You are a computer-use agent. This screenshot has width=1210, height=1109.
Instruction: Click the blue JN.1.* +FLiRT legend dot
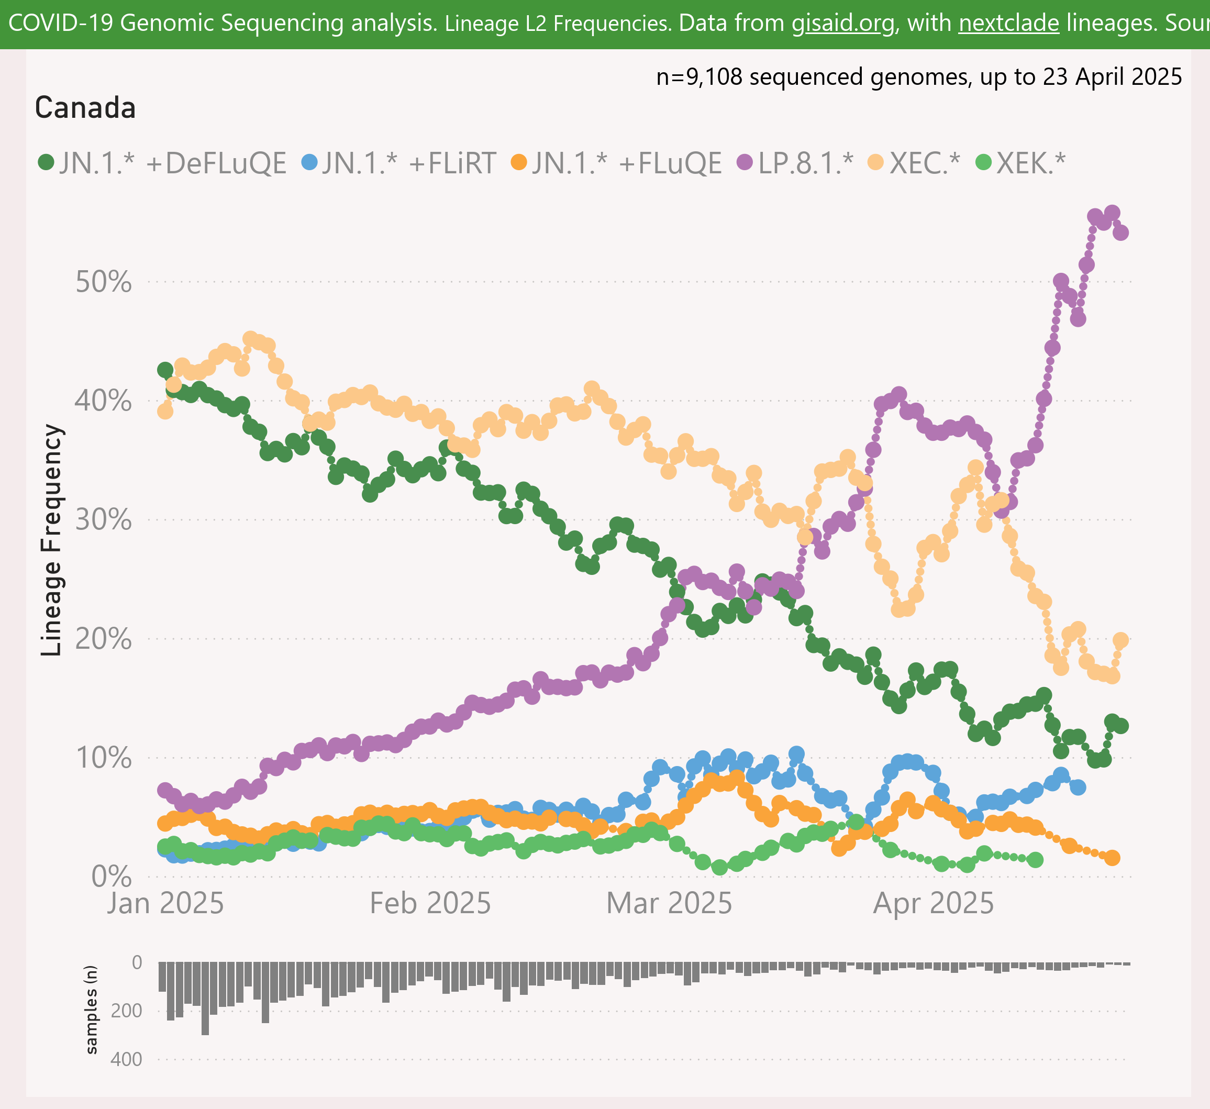[309, 162]
